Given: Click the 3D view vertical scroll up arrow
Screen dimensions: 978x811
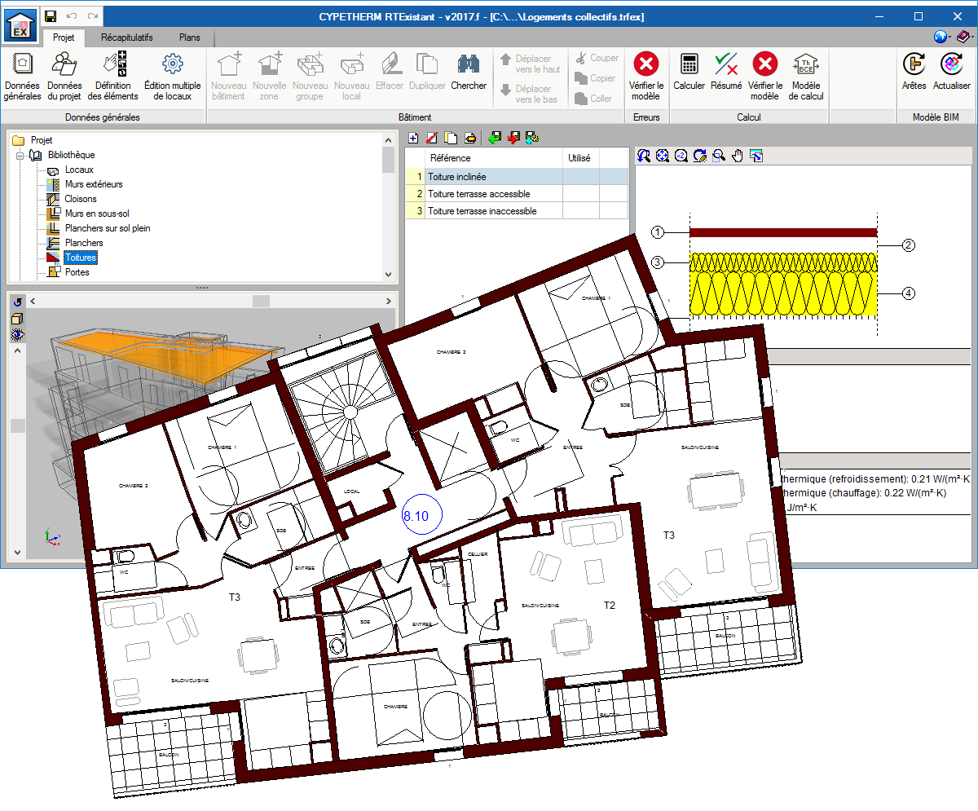Looking at the screenshot, I should [18, 350].
